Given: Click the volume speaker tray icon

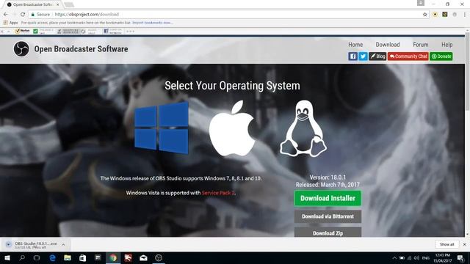Looking at the screenshot, I should point(416,258).
